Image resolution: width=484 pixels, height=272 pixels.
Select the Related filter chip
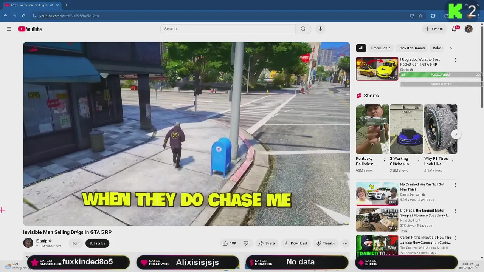438,48
